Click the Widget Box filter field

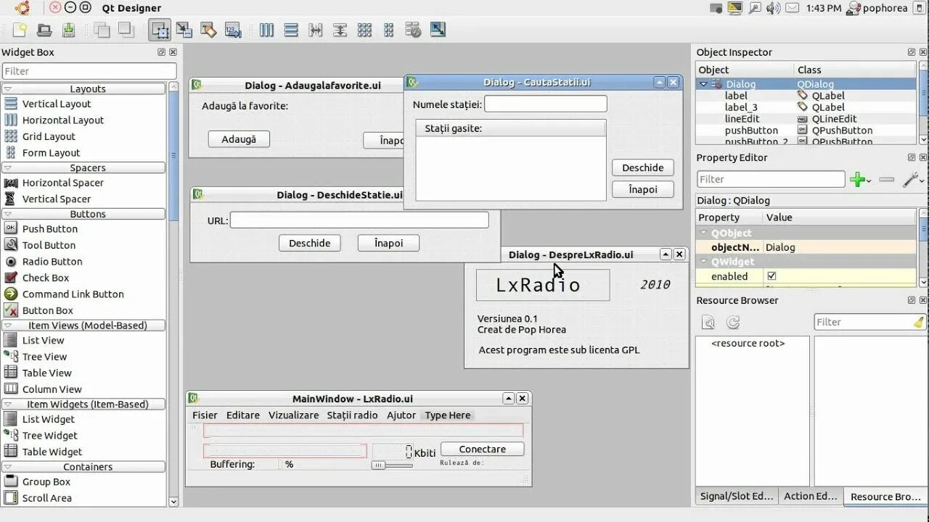pyautogui.click(x=89, y=71)
